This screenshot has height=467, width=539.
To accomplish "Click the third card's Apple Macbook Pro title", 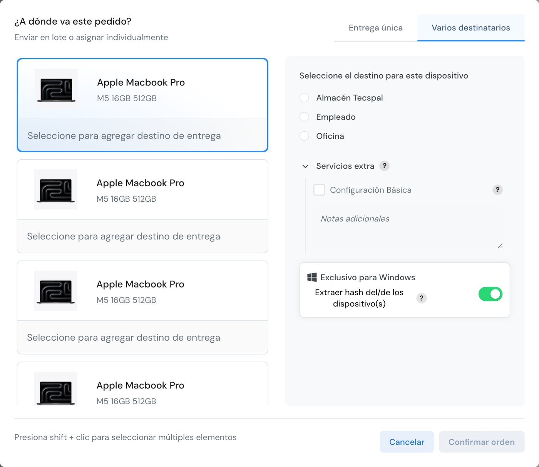I will point(141,284).
